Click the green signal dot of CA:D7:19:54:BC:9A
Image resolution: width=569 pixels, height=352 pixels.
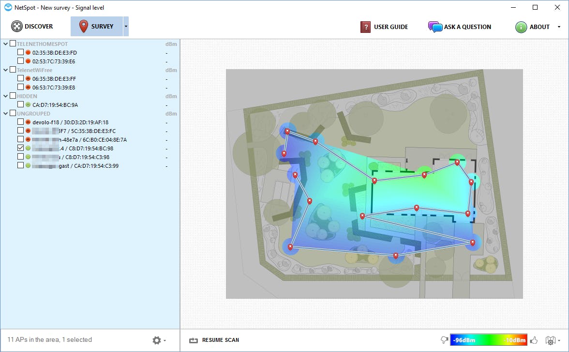pyautogui.click(x=28, y=105)
